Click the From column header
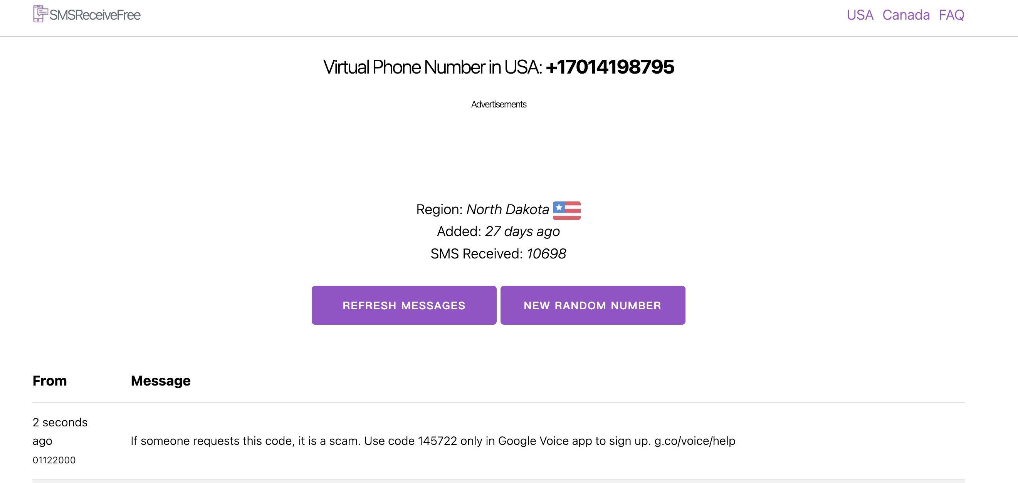1018x483 pixels. pos(50,381)
